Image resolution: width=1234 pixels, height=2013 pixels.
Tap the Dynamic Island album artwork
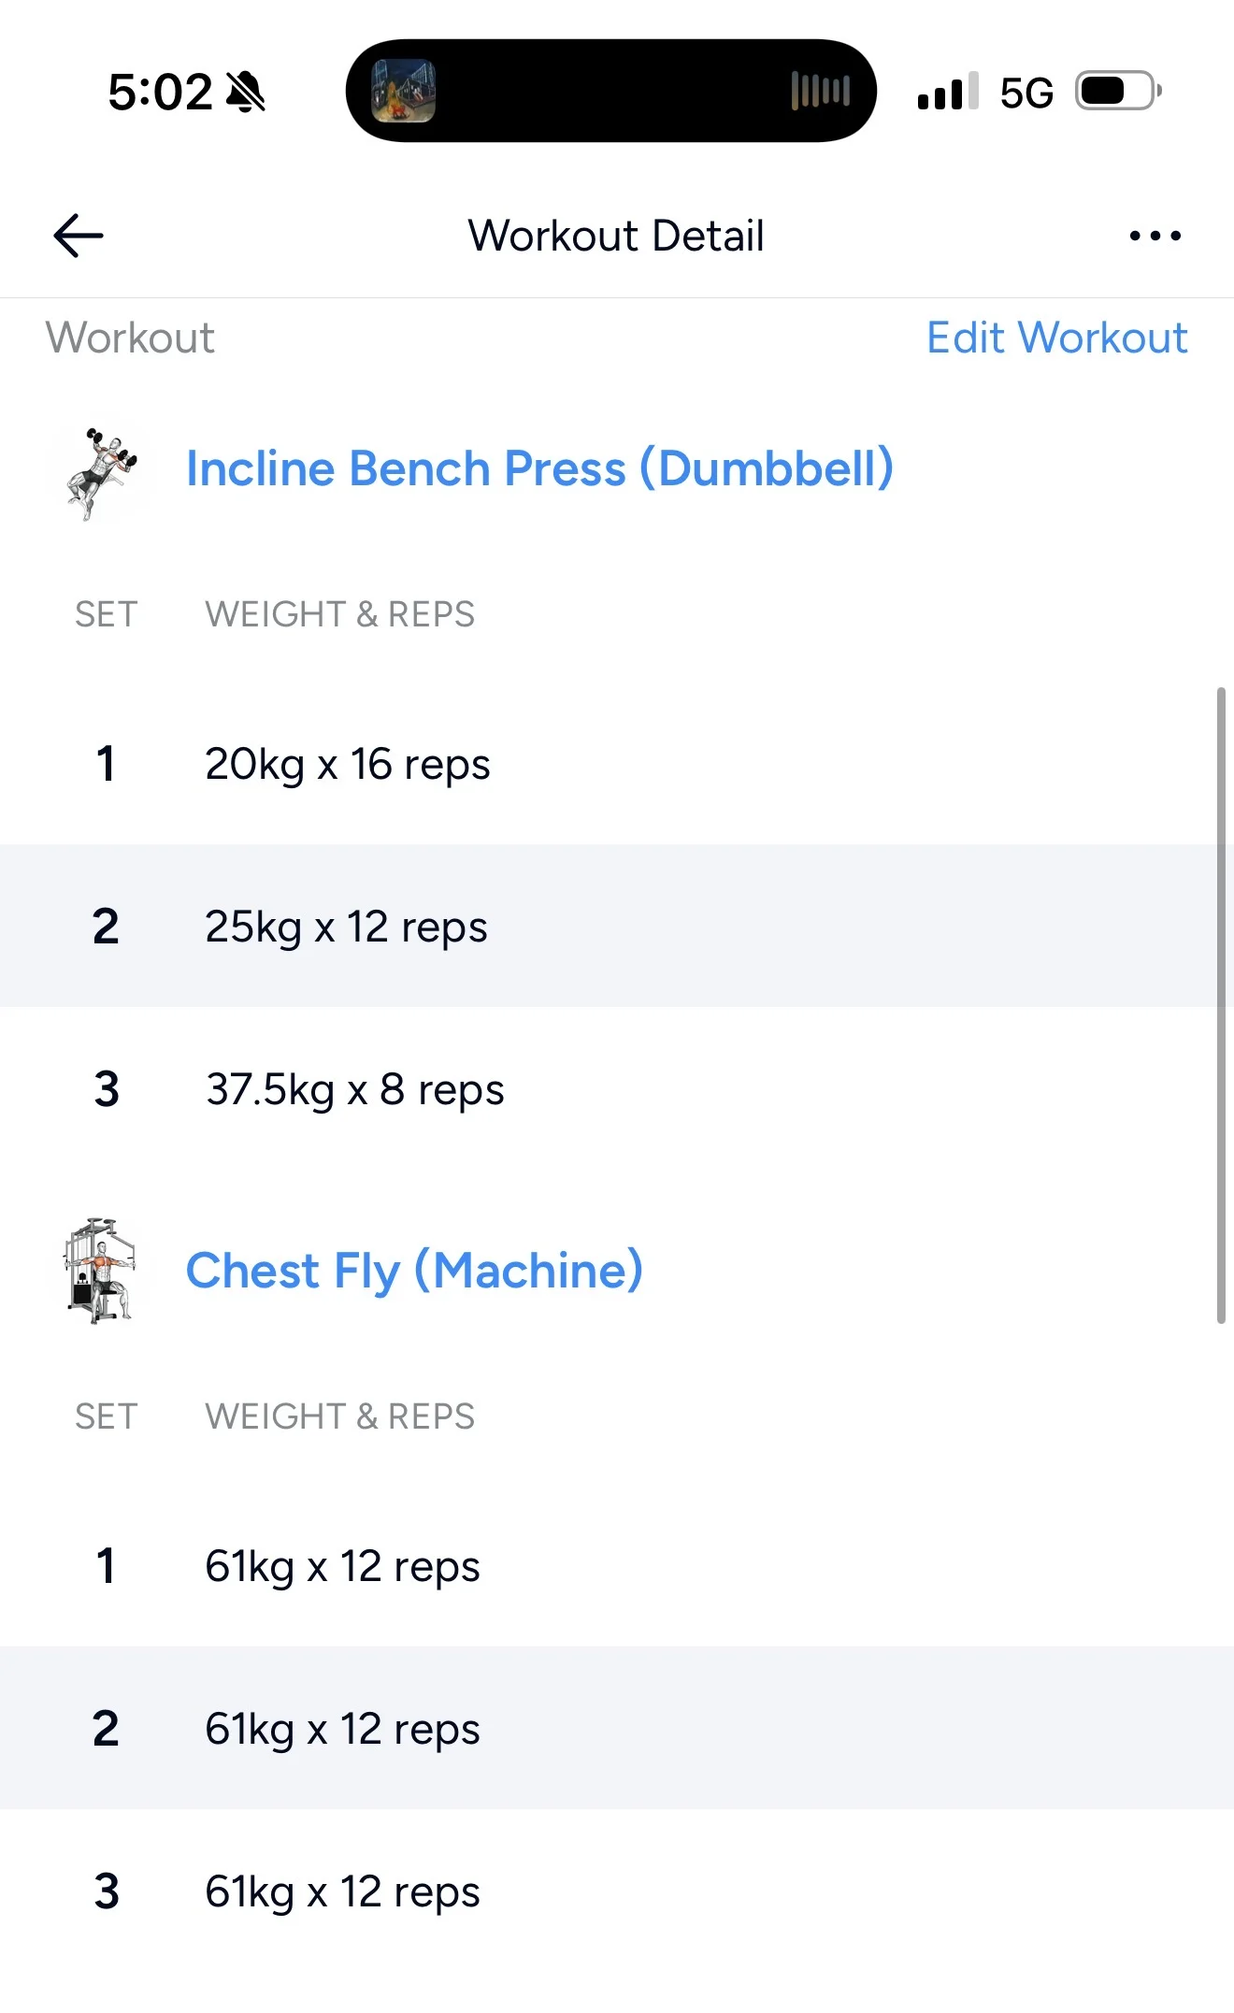[404, 91]
